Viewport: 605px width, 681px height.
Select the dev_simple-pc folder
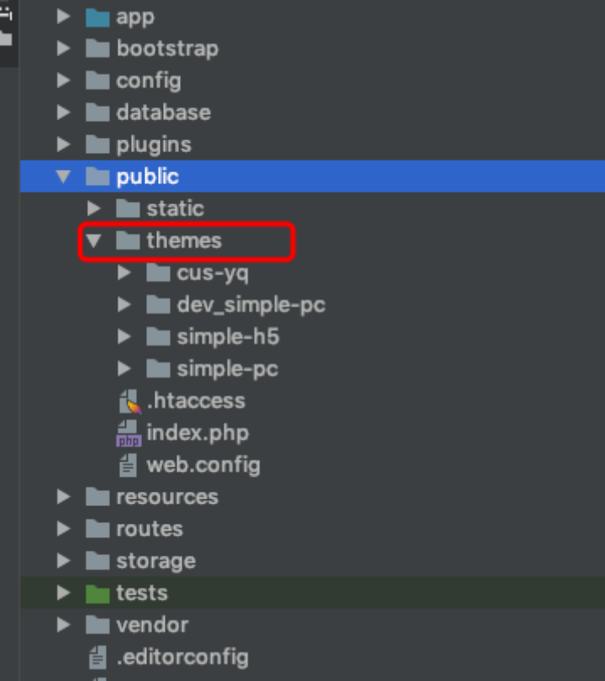tap(251, 305)
